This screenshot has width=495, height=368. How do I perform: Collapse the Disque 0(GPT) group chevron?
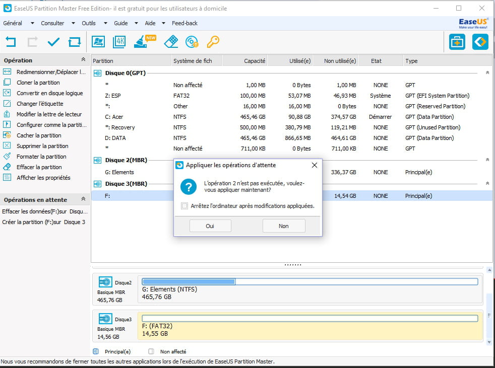click(487, 72)
